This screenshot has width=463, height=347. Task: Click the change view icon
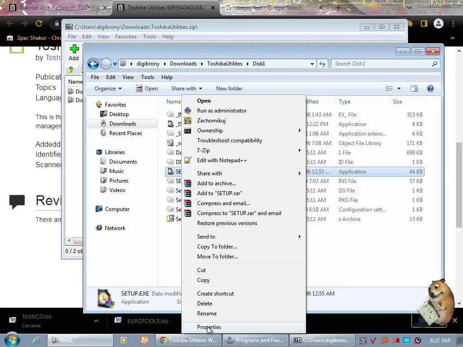coord(389,89)
